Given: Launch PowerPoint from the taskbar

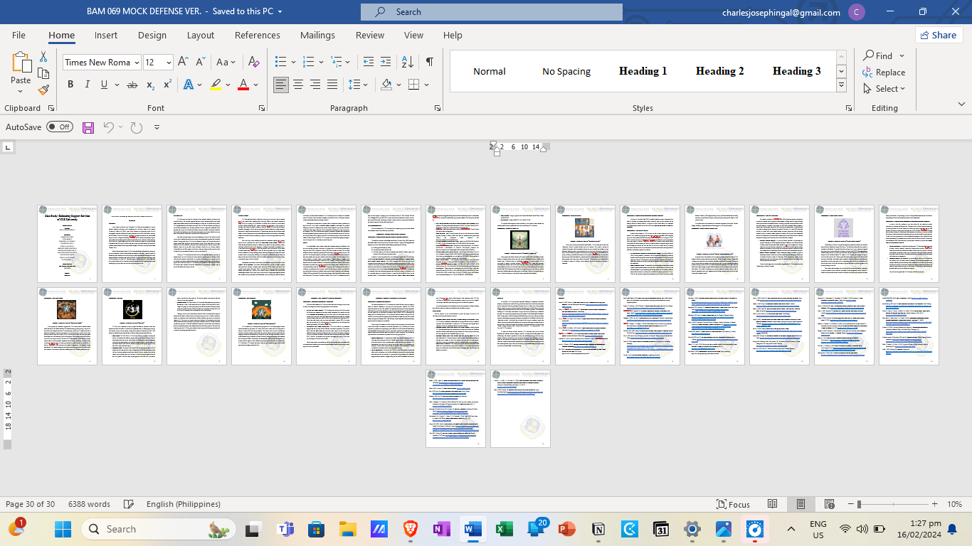Looking at the screenshot, I should [567, 529].
